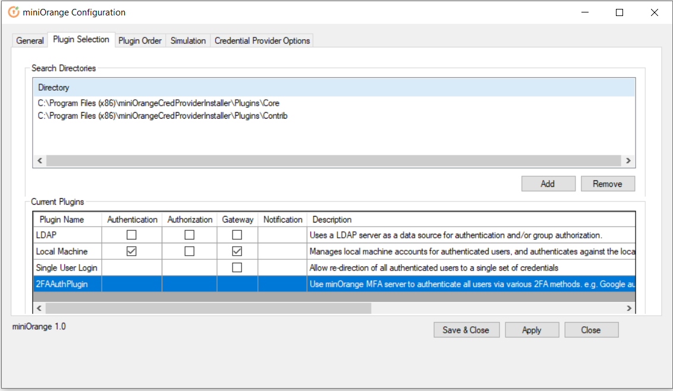Click the Add directory button

pos(548,184)
